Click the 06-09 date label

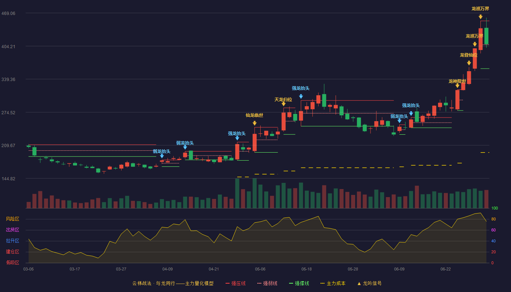pyautogui.click(x=399, y=269)
